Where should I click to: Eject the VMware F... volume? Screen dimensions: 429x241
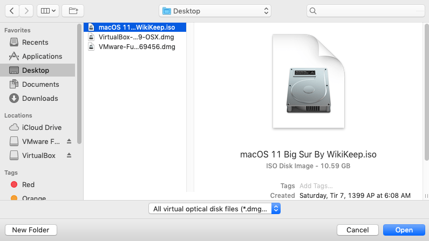click(x=69, y=141)
